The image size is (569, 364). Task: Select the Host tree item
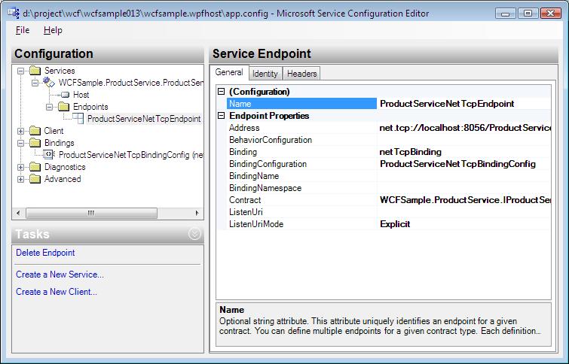click(x=81, y=95)
